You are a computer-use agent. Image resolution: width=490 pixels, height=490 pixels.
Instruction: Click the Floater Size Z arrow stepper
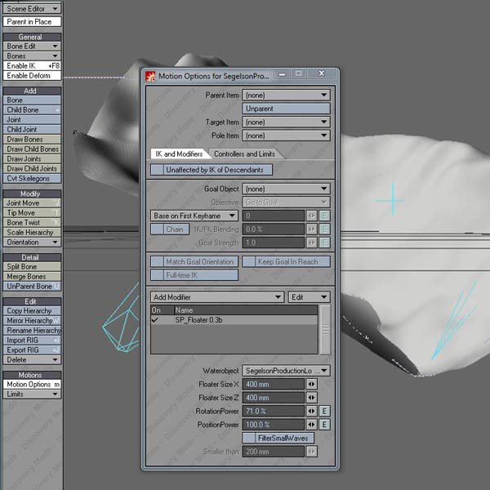point(311,397)
